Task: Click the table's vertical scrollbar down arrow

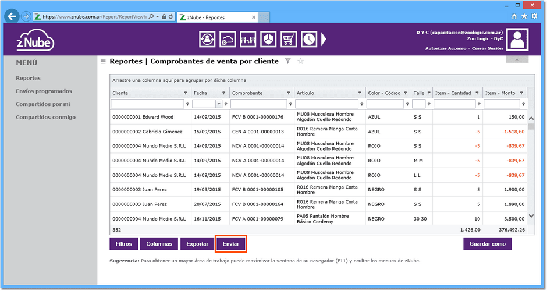Action: pos(531,216)
